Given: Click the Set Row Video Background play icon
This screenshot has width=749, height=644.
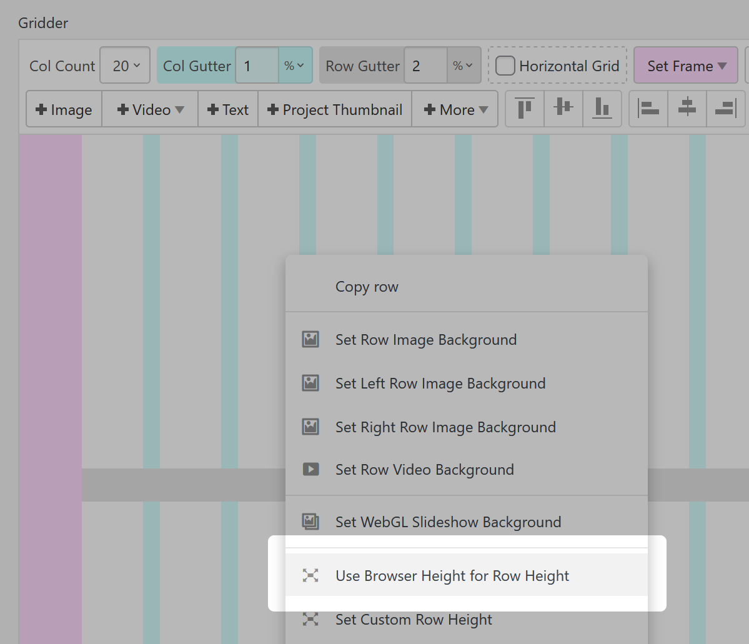Looking at the screenshot, I should coord(310,470).
